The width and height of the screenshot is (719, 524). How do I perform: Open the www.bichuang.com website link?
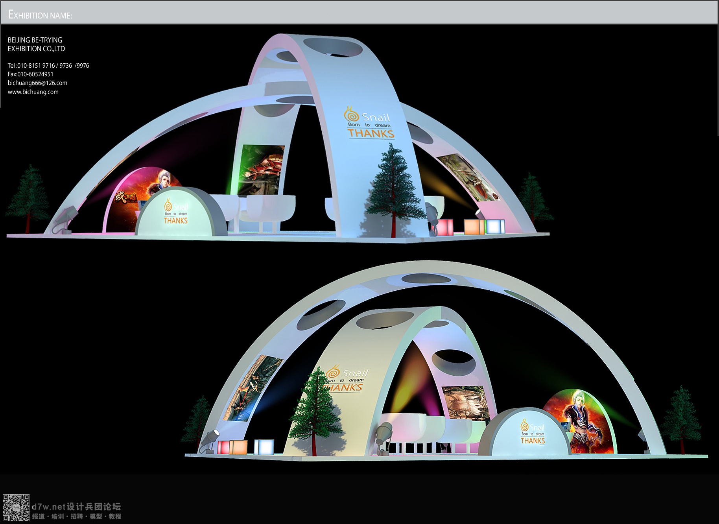(33, 92)
